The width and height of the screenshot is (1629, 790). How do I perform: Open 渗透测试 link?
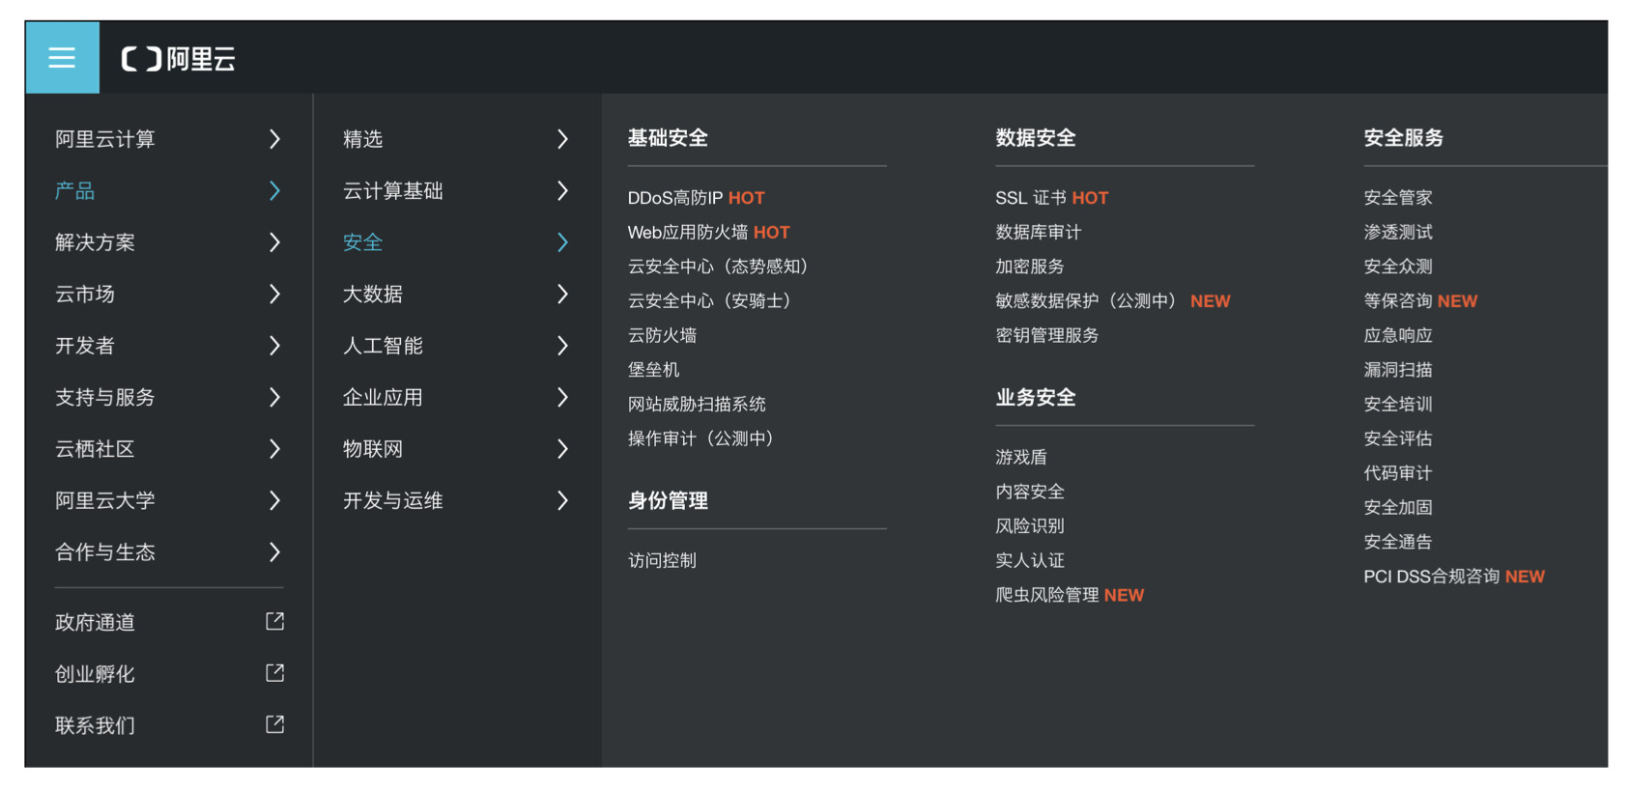pyautogui.click(x=1398, y=232)
